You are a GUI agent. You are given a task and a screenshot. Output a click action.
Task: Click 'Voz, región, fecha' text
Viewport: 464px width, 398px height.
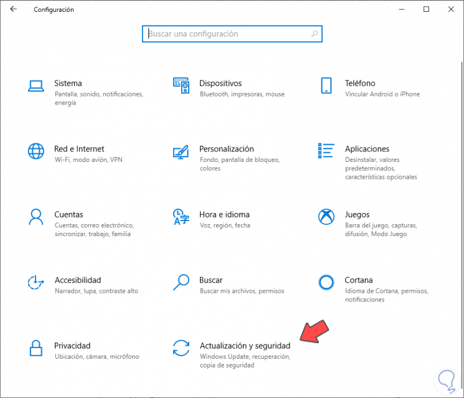pyautogui.click(x=225, y=225)
